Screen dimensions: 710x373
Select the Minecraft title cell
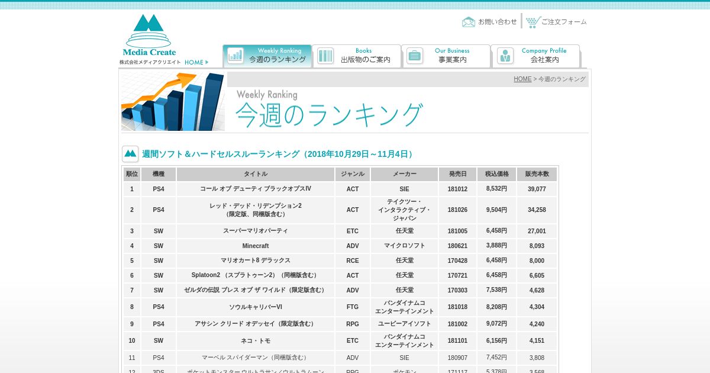(x=256, y=246)
